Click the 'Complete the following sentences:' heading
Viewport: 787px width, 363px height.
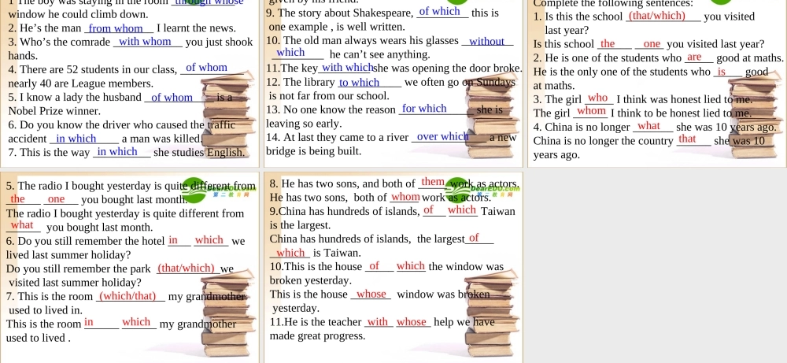613,3
